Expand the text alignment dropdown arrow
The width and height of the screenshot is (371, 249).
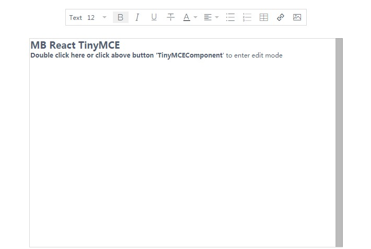point(217,17)
